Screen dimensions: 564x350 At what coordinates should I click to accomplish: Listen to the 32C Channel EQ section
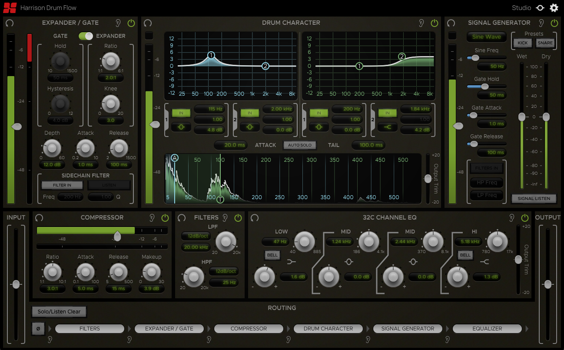coord(511,218)
